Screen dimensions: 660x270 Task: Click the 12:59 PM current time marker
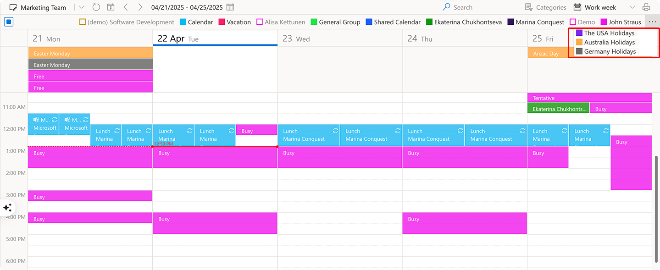pos(163,144)
